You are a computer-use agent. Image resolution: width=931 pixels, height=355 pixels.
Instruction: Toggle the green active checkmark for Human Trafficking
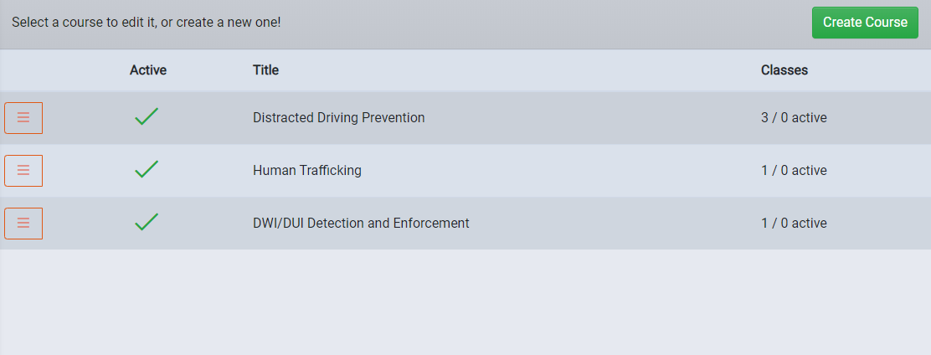pyautogui.click(x=147, y=169)
